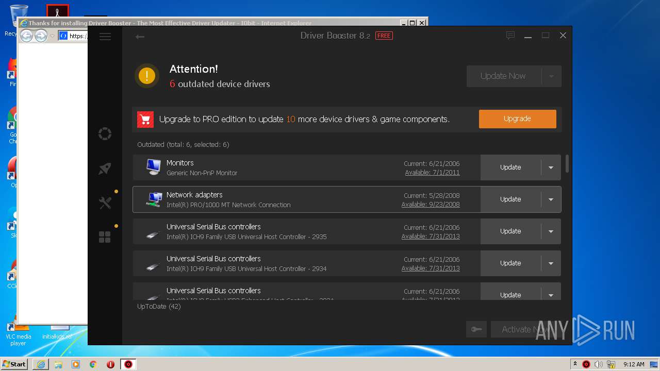Select the Generic Non-PnP Monitor text
The width and height of the screenshot is (660, 371).
tap(202, 173)
